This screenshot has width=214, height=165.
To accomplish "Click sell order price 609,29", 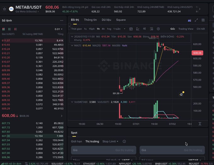I will [x=6, y=109].
